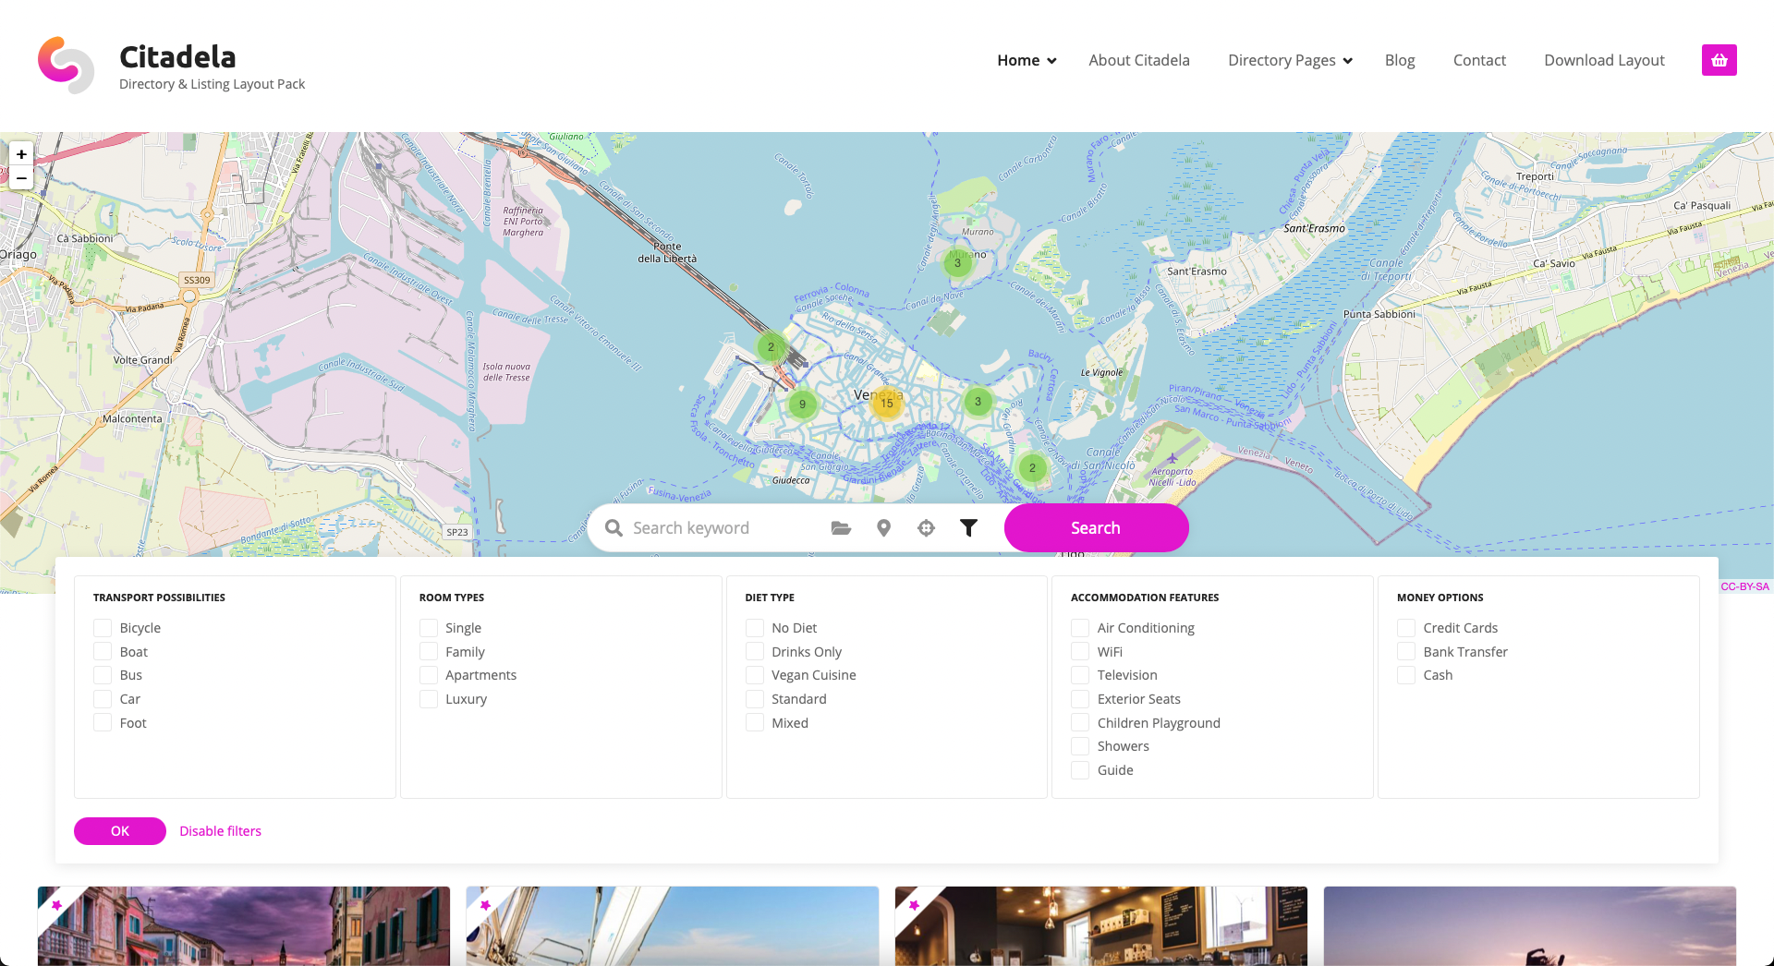This screenshot has height=966, width=1774.
Task: Expand the Home menu dropdown
Action: point(1027,60)
